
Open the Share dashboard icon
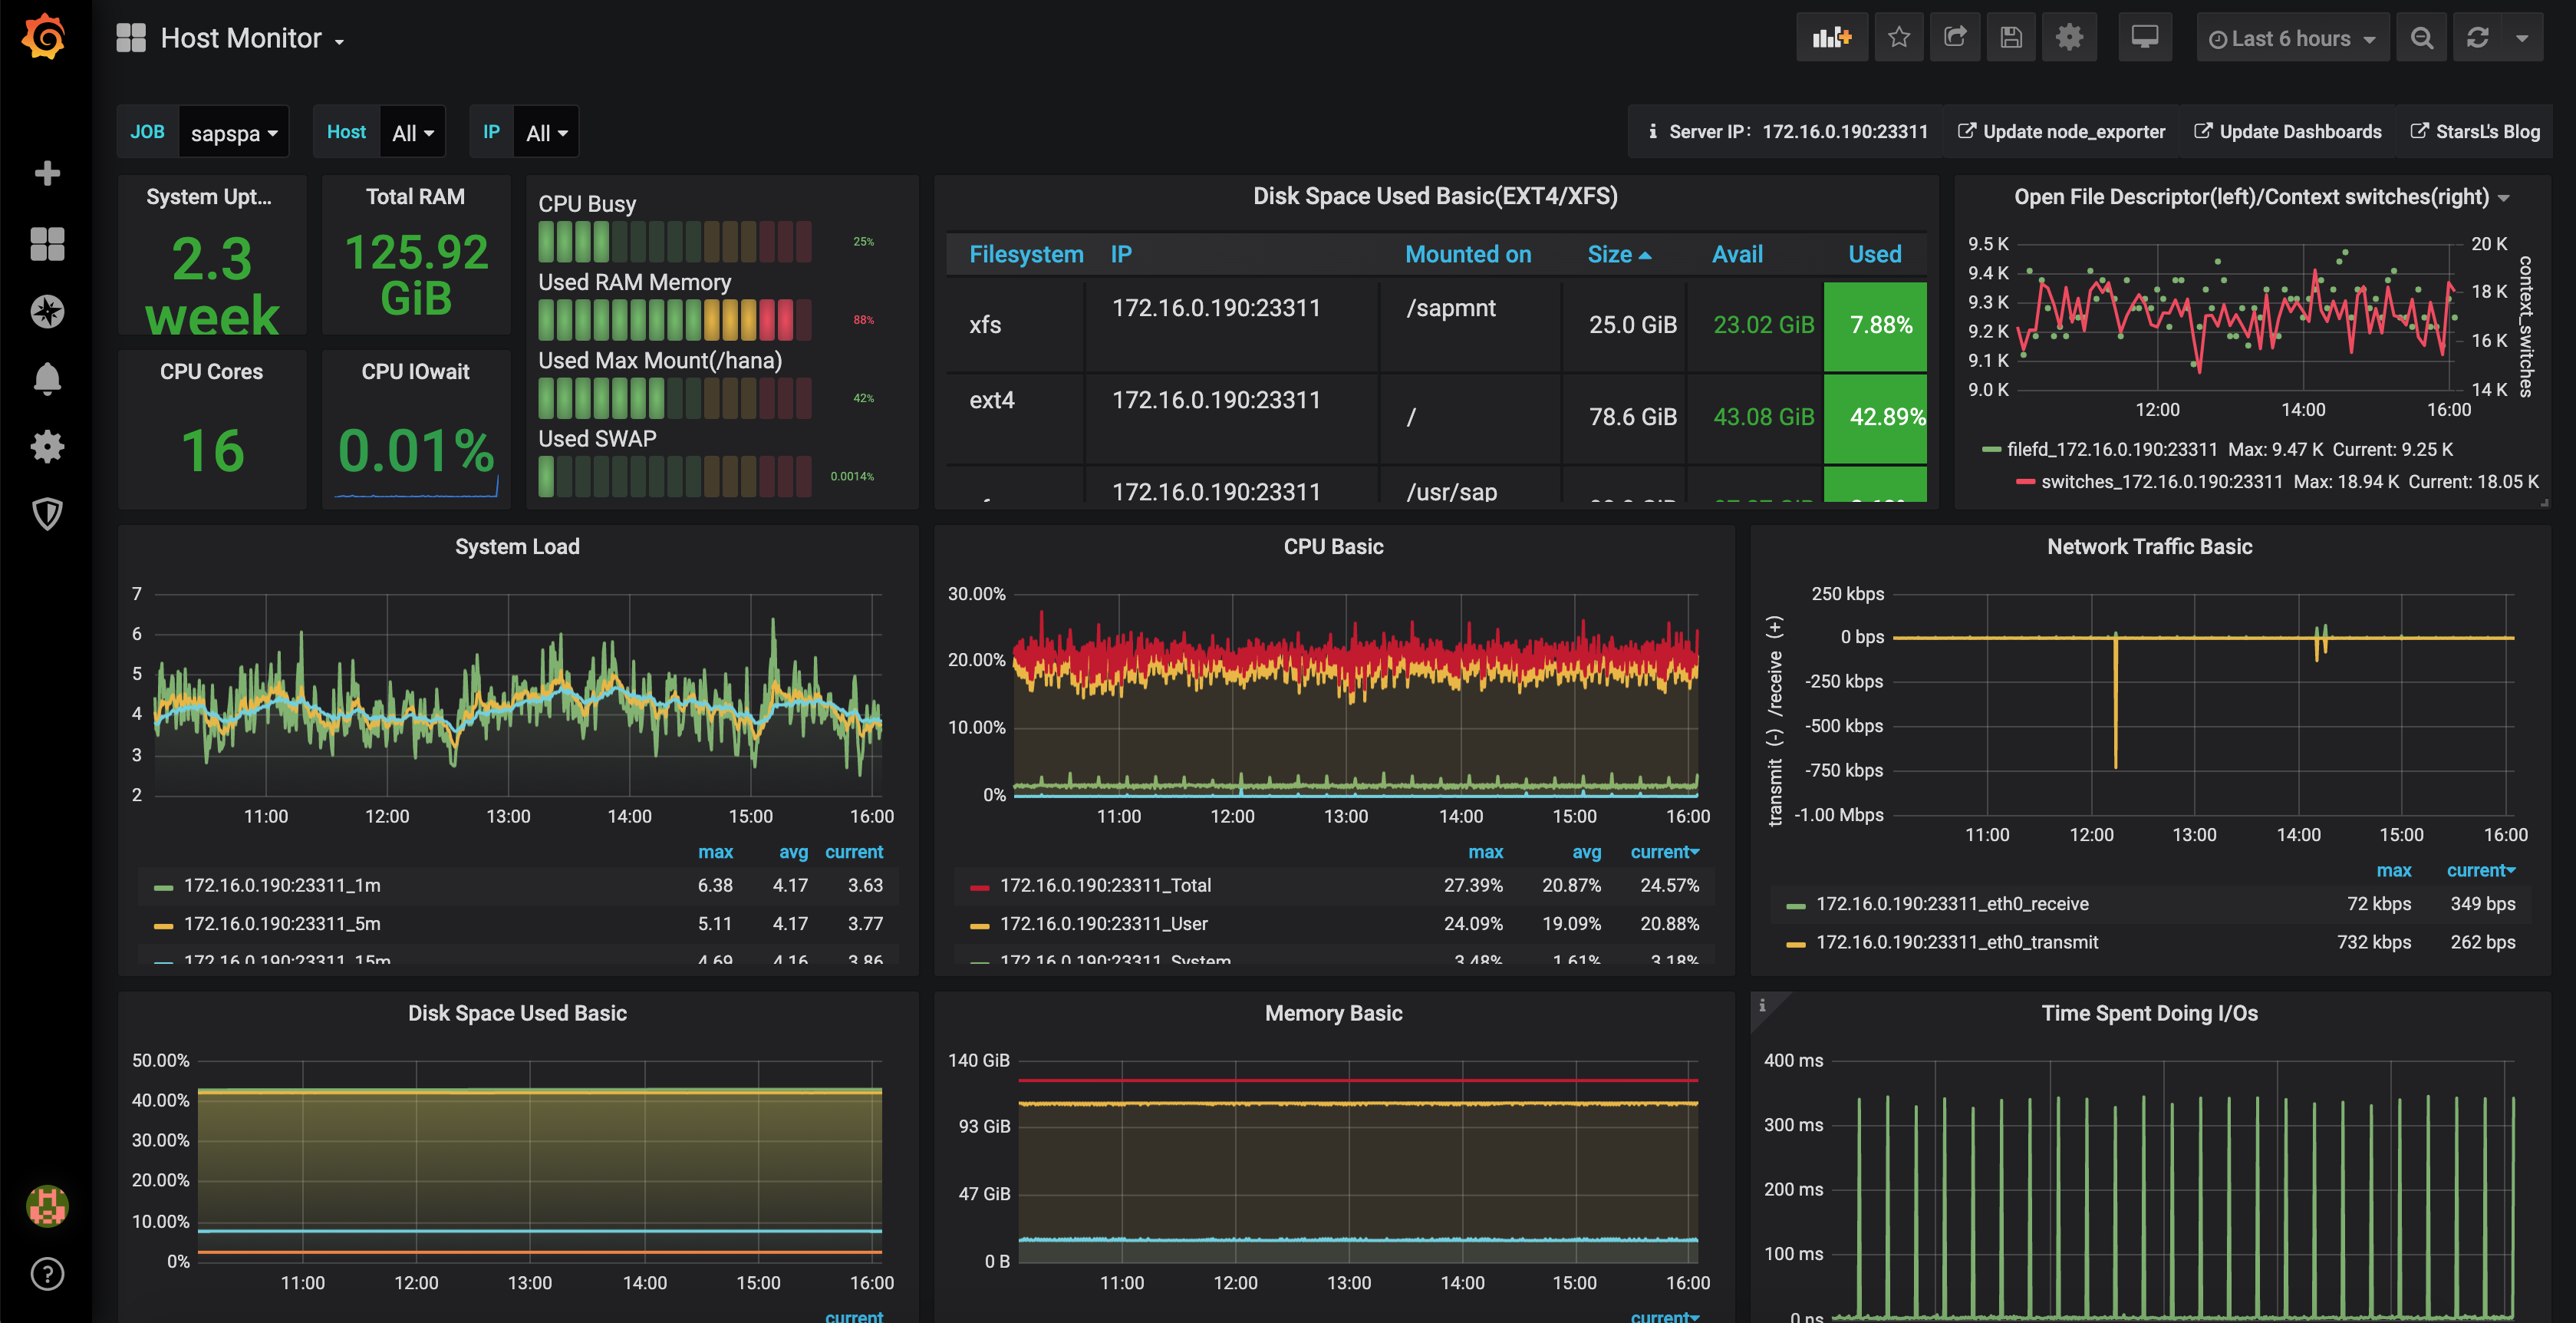click(1955, 38)
